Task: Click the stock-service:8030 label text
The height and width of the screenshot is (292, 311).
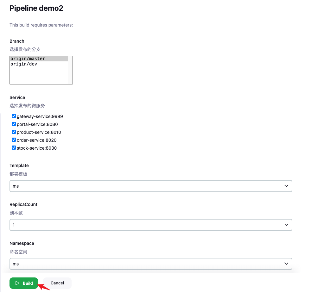Action: pos(37,148)
